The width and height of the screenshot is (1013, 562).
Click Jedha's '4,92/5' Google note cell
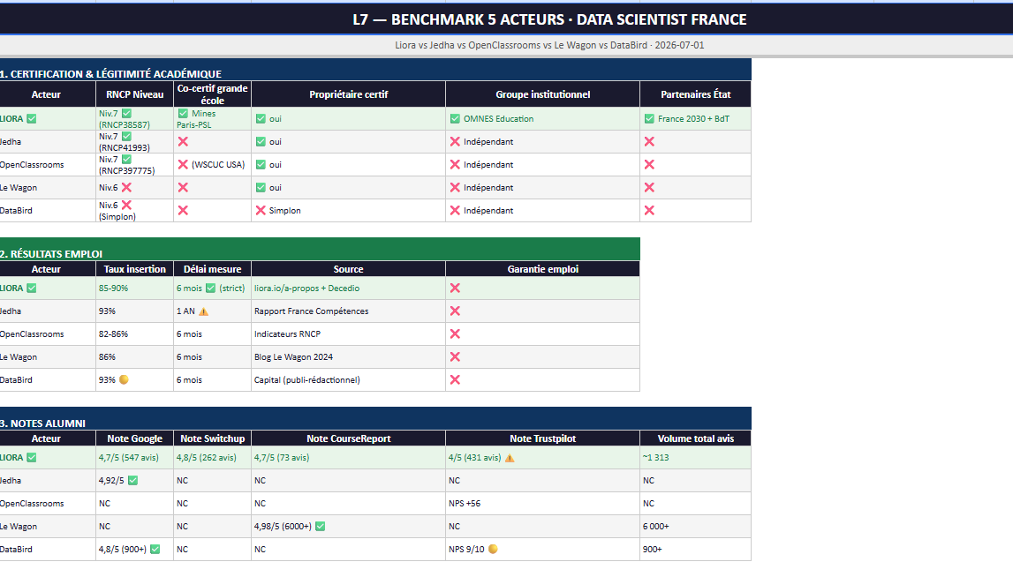(x=134, y=481)
